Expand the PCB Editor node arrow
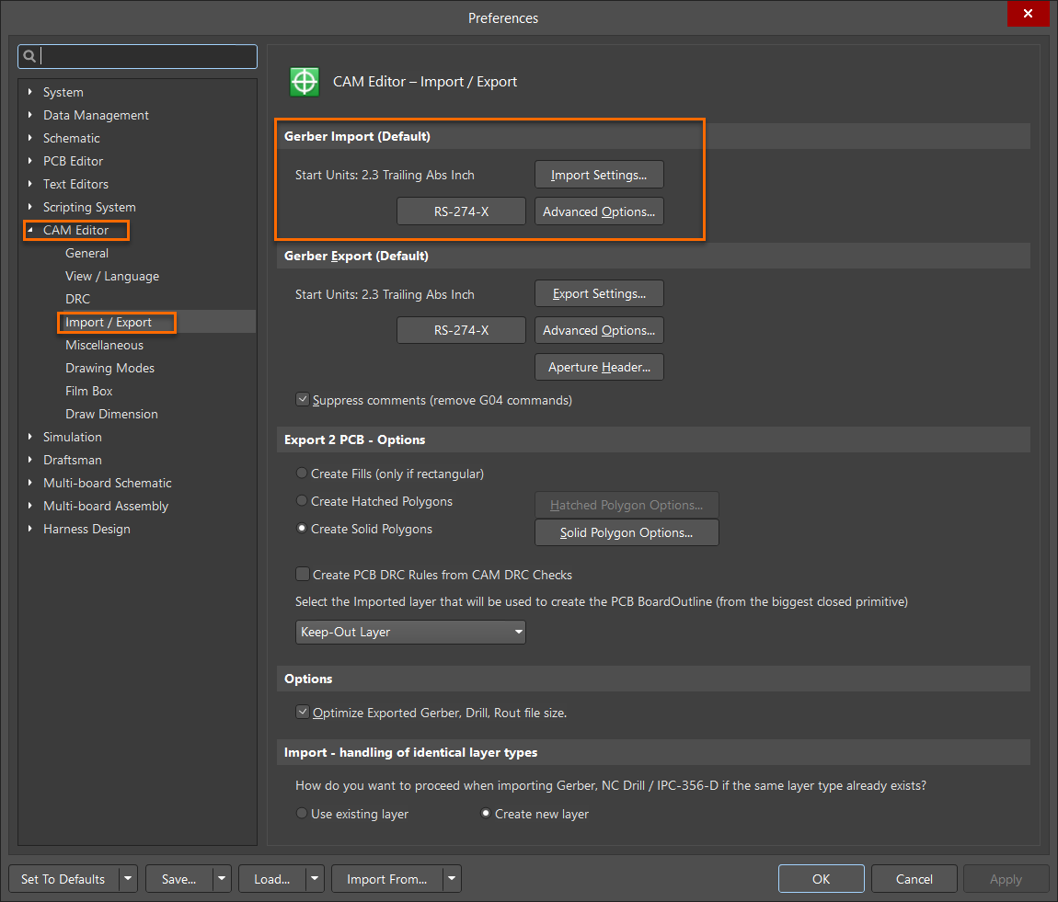 pos(29,160)
